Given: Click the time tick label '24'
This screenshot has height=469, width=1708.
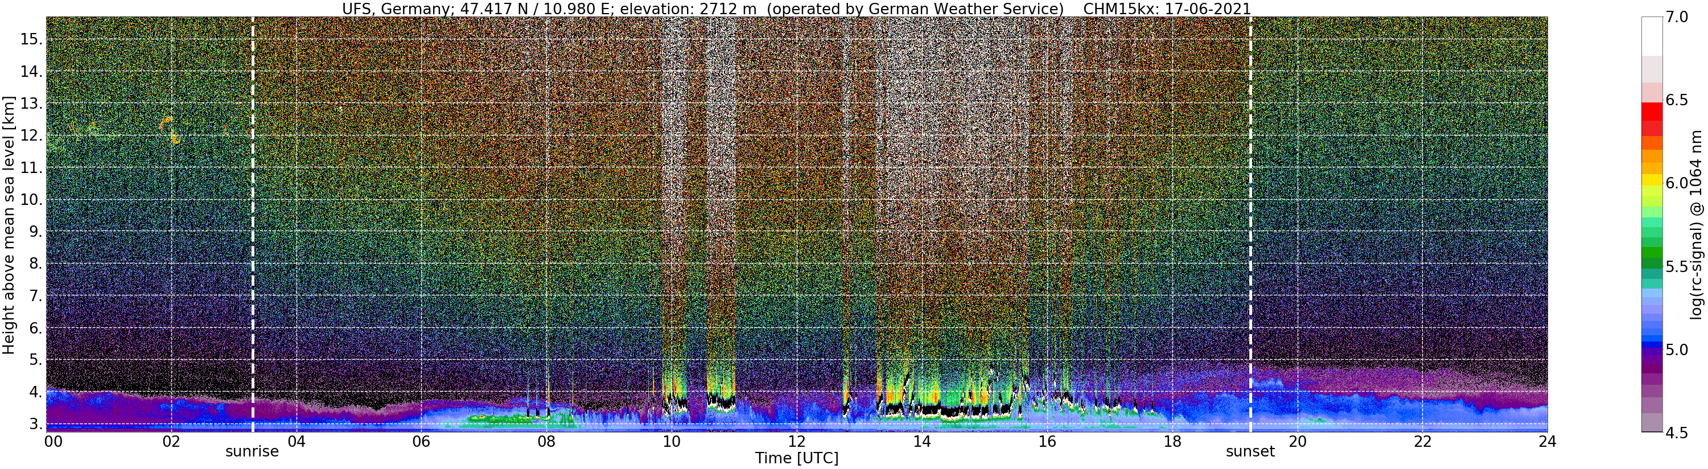Looking at the screenshot, I should [x=1547, y=441].
